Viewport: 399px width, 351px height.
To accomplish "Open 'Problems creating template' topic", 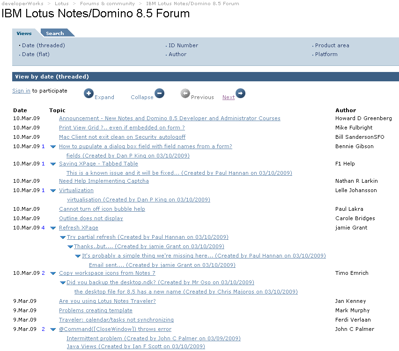I will pyautogui.click(x=96, y=310).
